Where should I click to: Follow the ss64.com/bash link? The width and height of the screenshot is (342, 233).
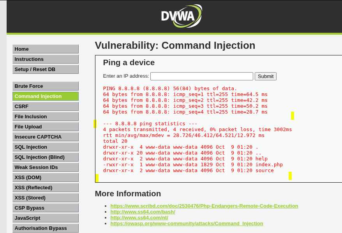143,212
